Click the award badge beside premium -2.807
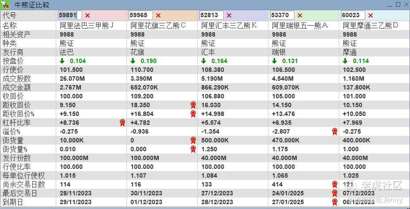 tap(335, 131)
